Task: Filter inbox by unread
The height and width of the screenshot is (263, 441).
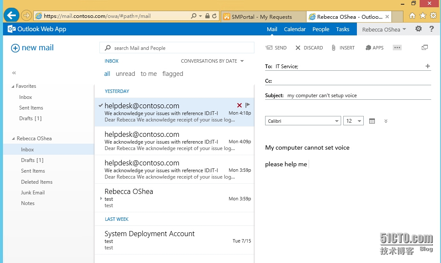Action: [126, 74]
